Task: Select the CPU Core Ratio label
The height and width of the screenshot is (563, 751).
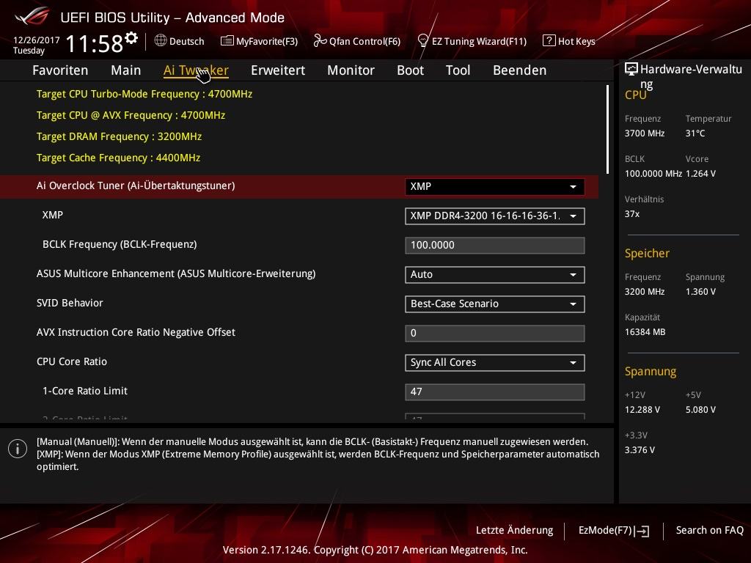Action: (x=72, y=361)
